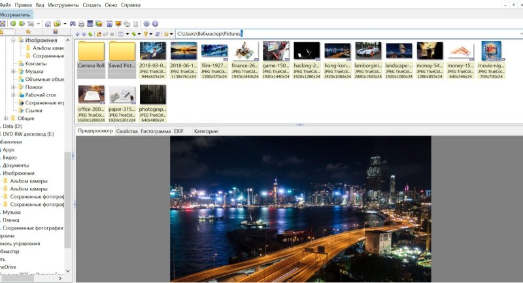Go back with the left arrow icon
This screenshot has height=283, width=523.
click(x=77, y=34)
